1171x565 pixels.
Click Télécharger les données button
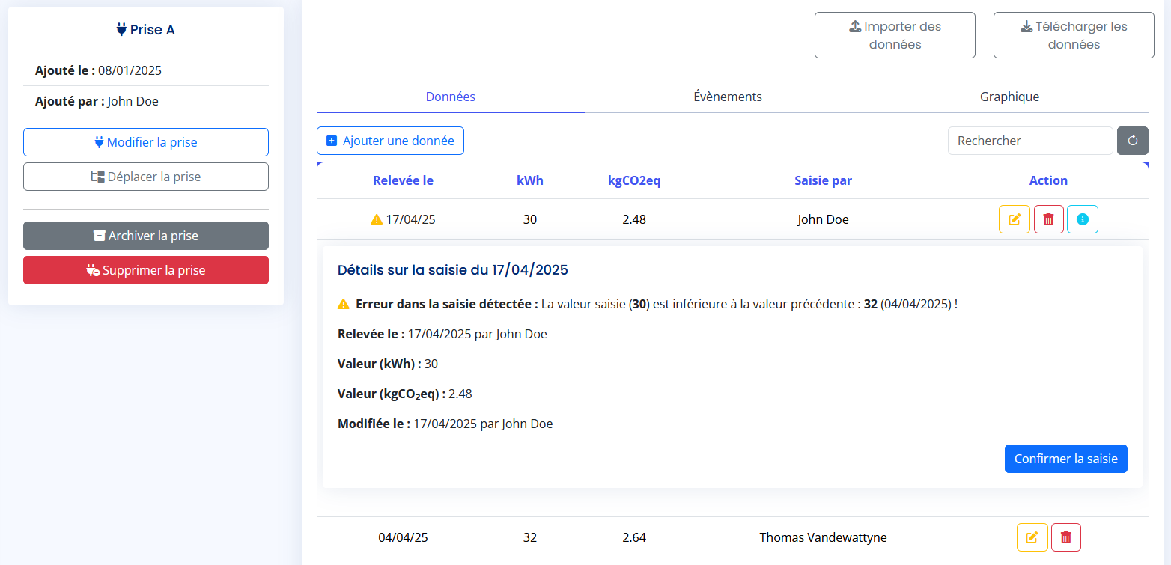click(1073, 35)
